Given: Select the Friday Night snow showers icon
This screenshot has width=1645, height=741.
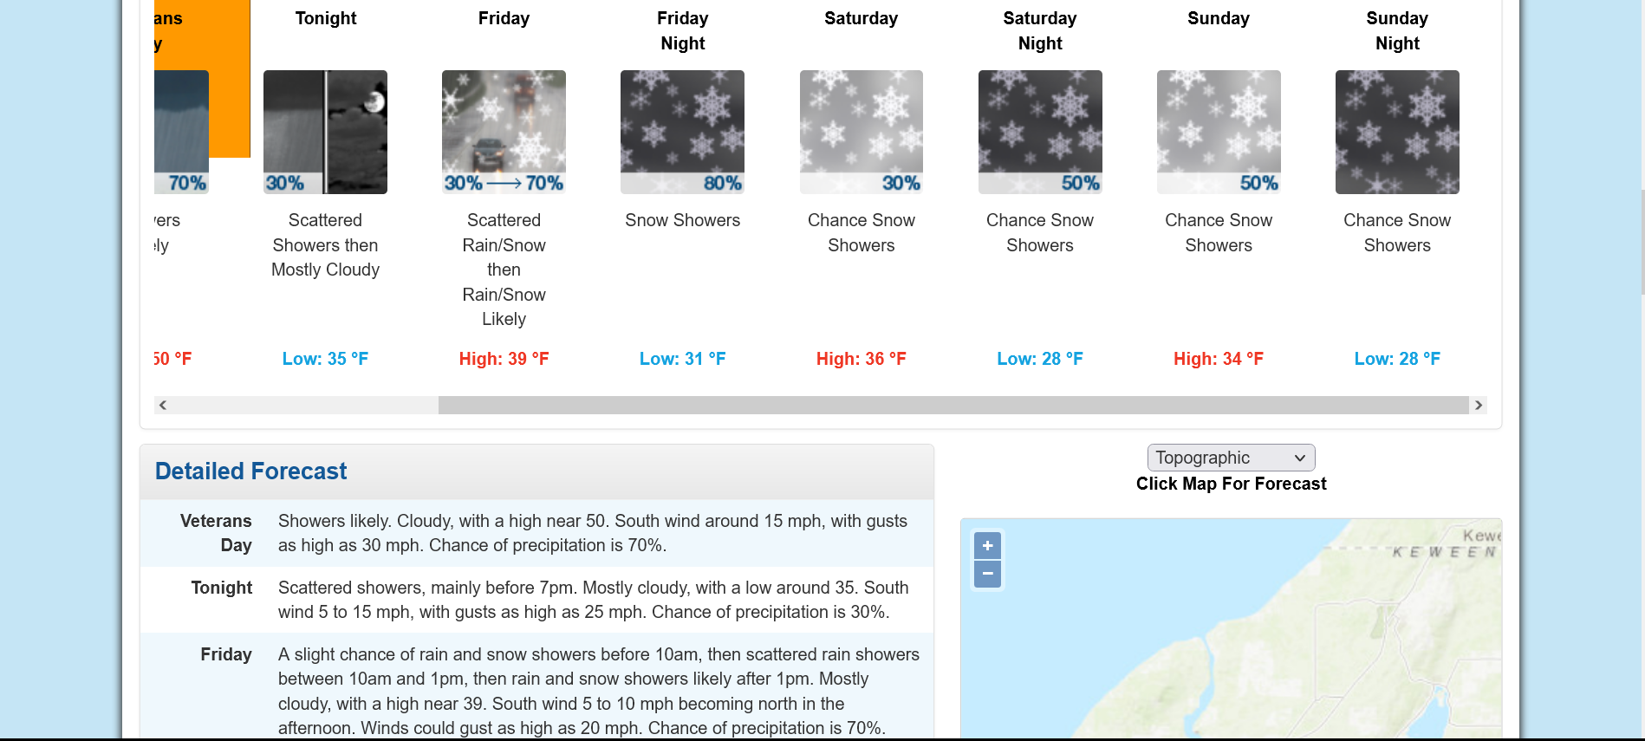Looking at the screenshot, I should (x=682, y=132).
